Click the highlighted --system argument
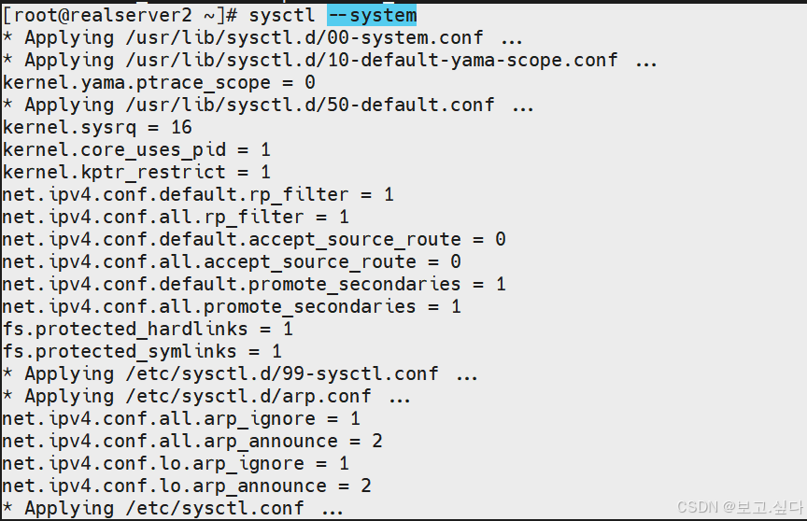 pyautogui.click(x=372, y=15)
